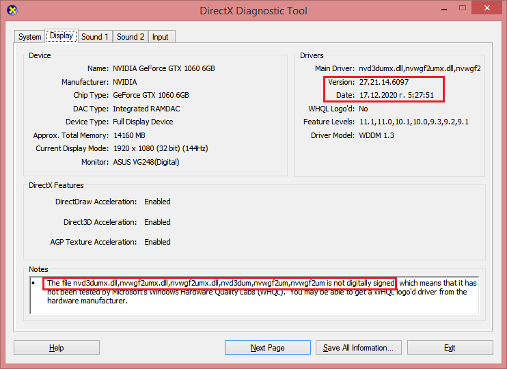Click the Next Page button
This screenshot has height=369, width=507.
pos(268,348)
